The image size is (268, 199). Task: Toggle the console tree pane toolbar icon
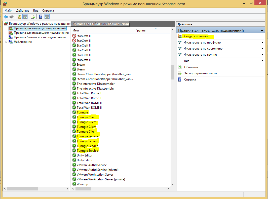pos(25,17)
